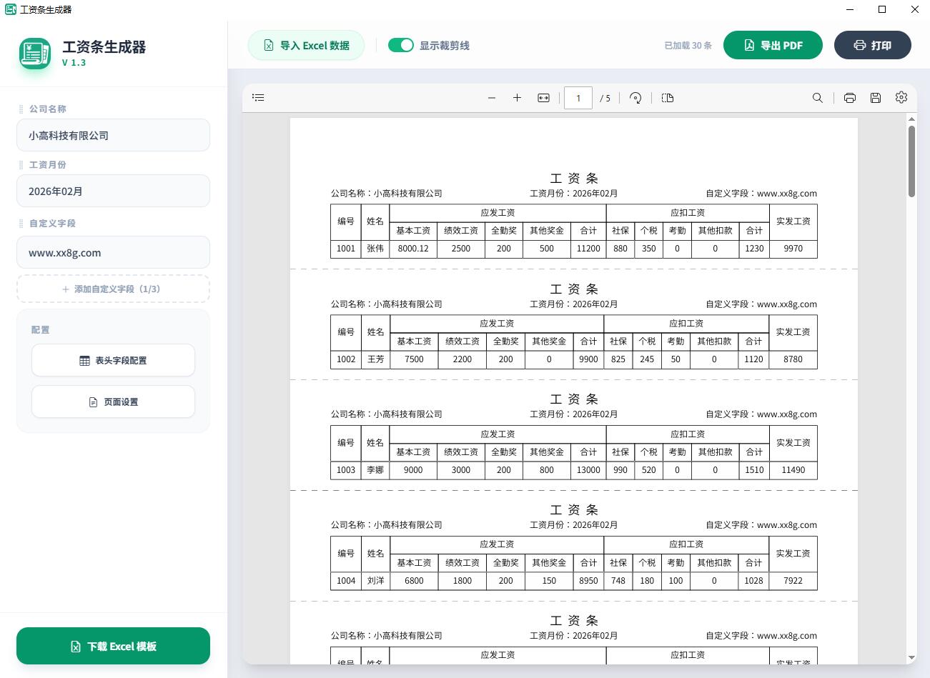This screenshot has width=930, height=678.
Task: Download the Excel template
Action: pos(113,646)
